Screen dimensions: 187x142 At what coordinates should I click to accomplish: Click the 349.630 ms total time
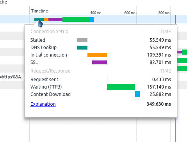159,104
